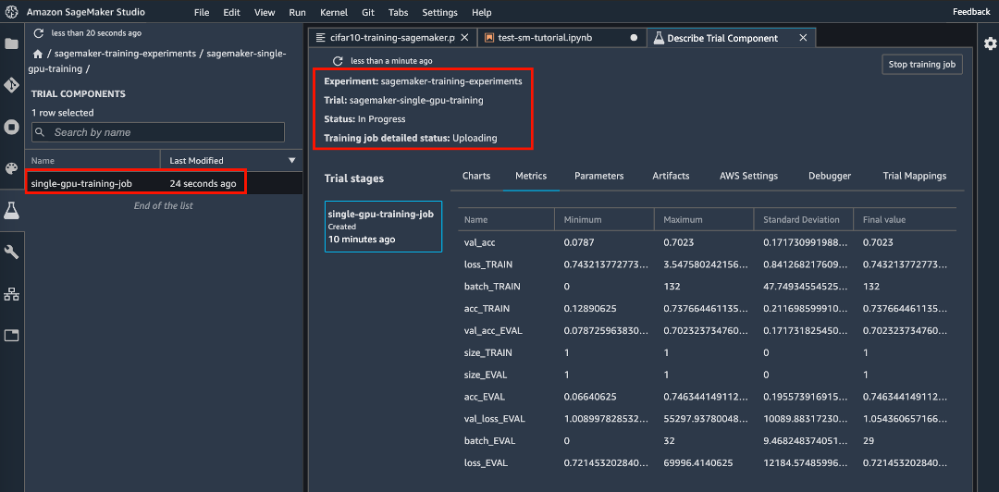Close the cifar10-training-sagemaker.p tab

(465, 38)
